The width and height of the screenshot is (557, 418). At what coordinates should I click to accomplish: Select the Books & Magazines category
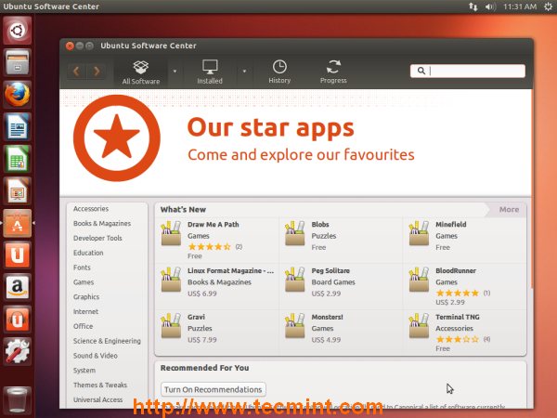102,223
